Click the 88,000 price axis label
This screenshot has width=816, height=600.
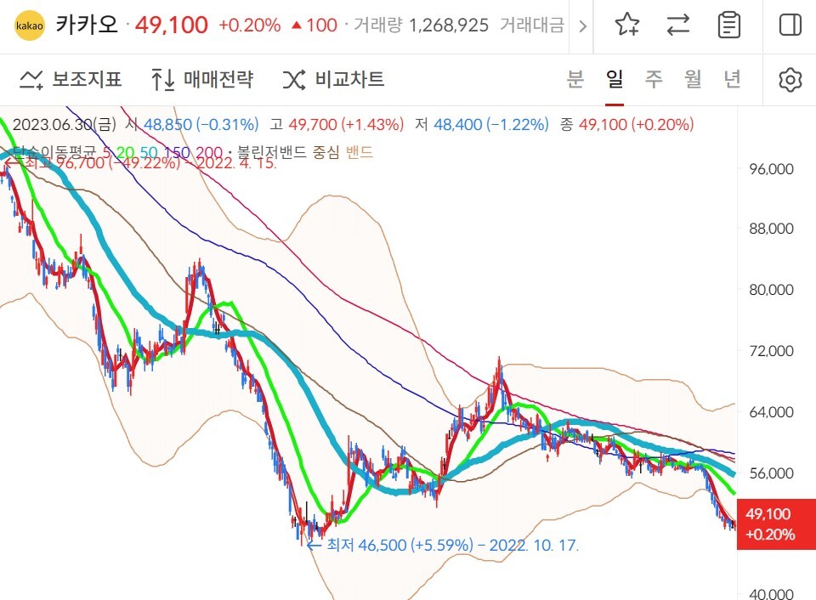[771, 229]
